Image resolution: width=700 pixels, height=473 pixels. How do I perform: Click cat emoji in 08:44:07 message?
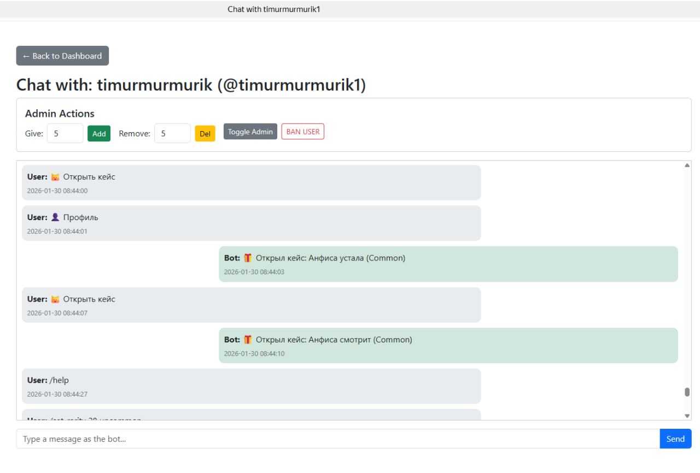(55, 299)
